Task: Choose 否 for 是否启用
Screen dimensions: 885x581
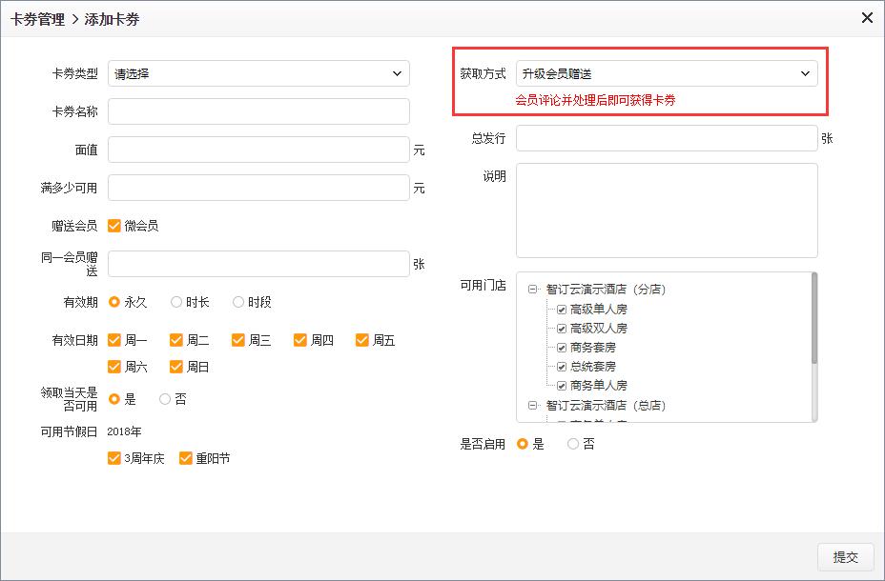Action: pyautogui.click(x=573, y=444)
